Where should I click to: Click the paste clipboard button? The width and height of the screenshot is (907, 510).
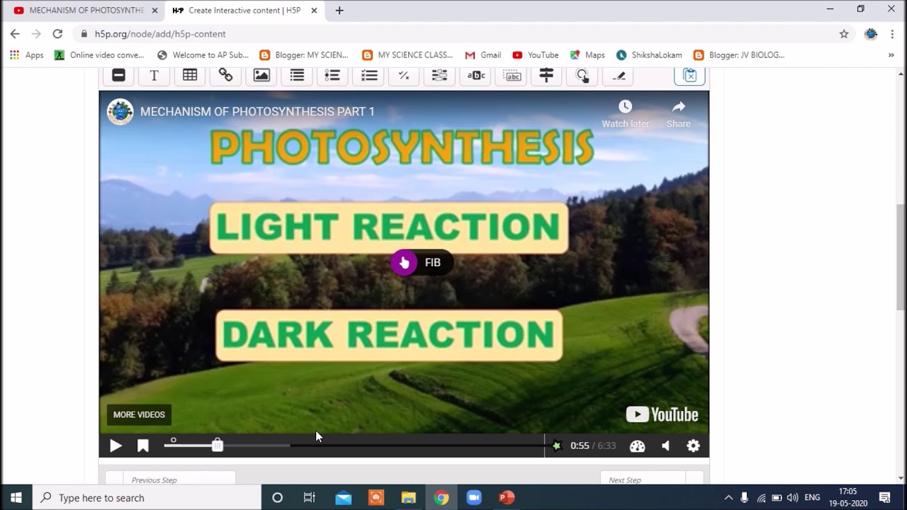pos(689,75)
